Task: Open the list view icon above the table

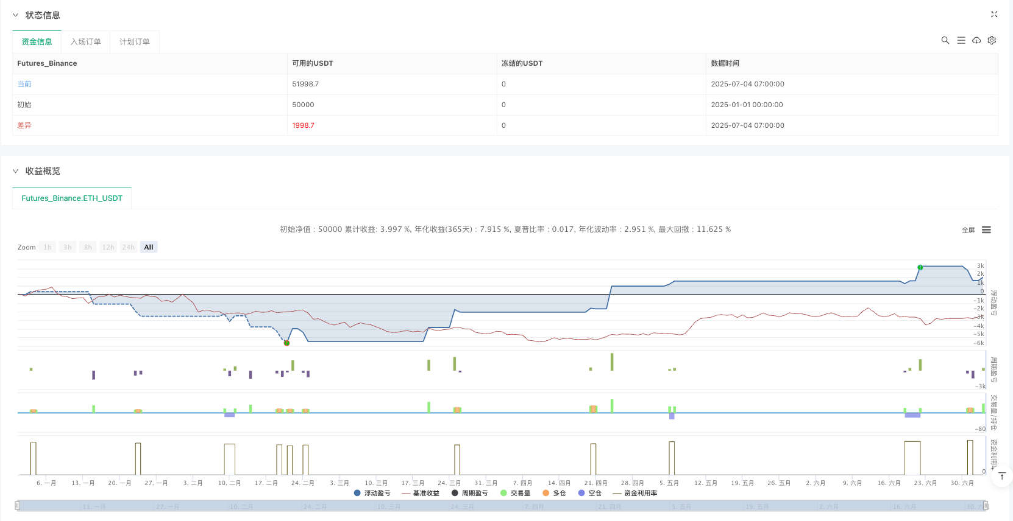Action: tap(961, 40)
